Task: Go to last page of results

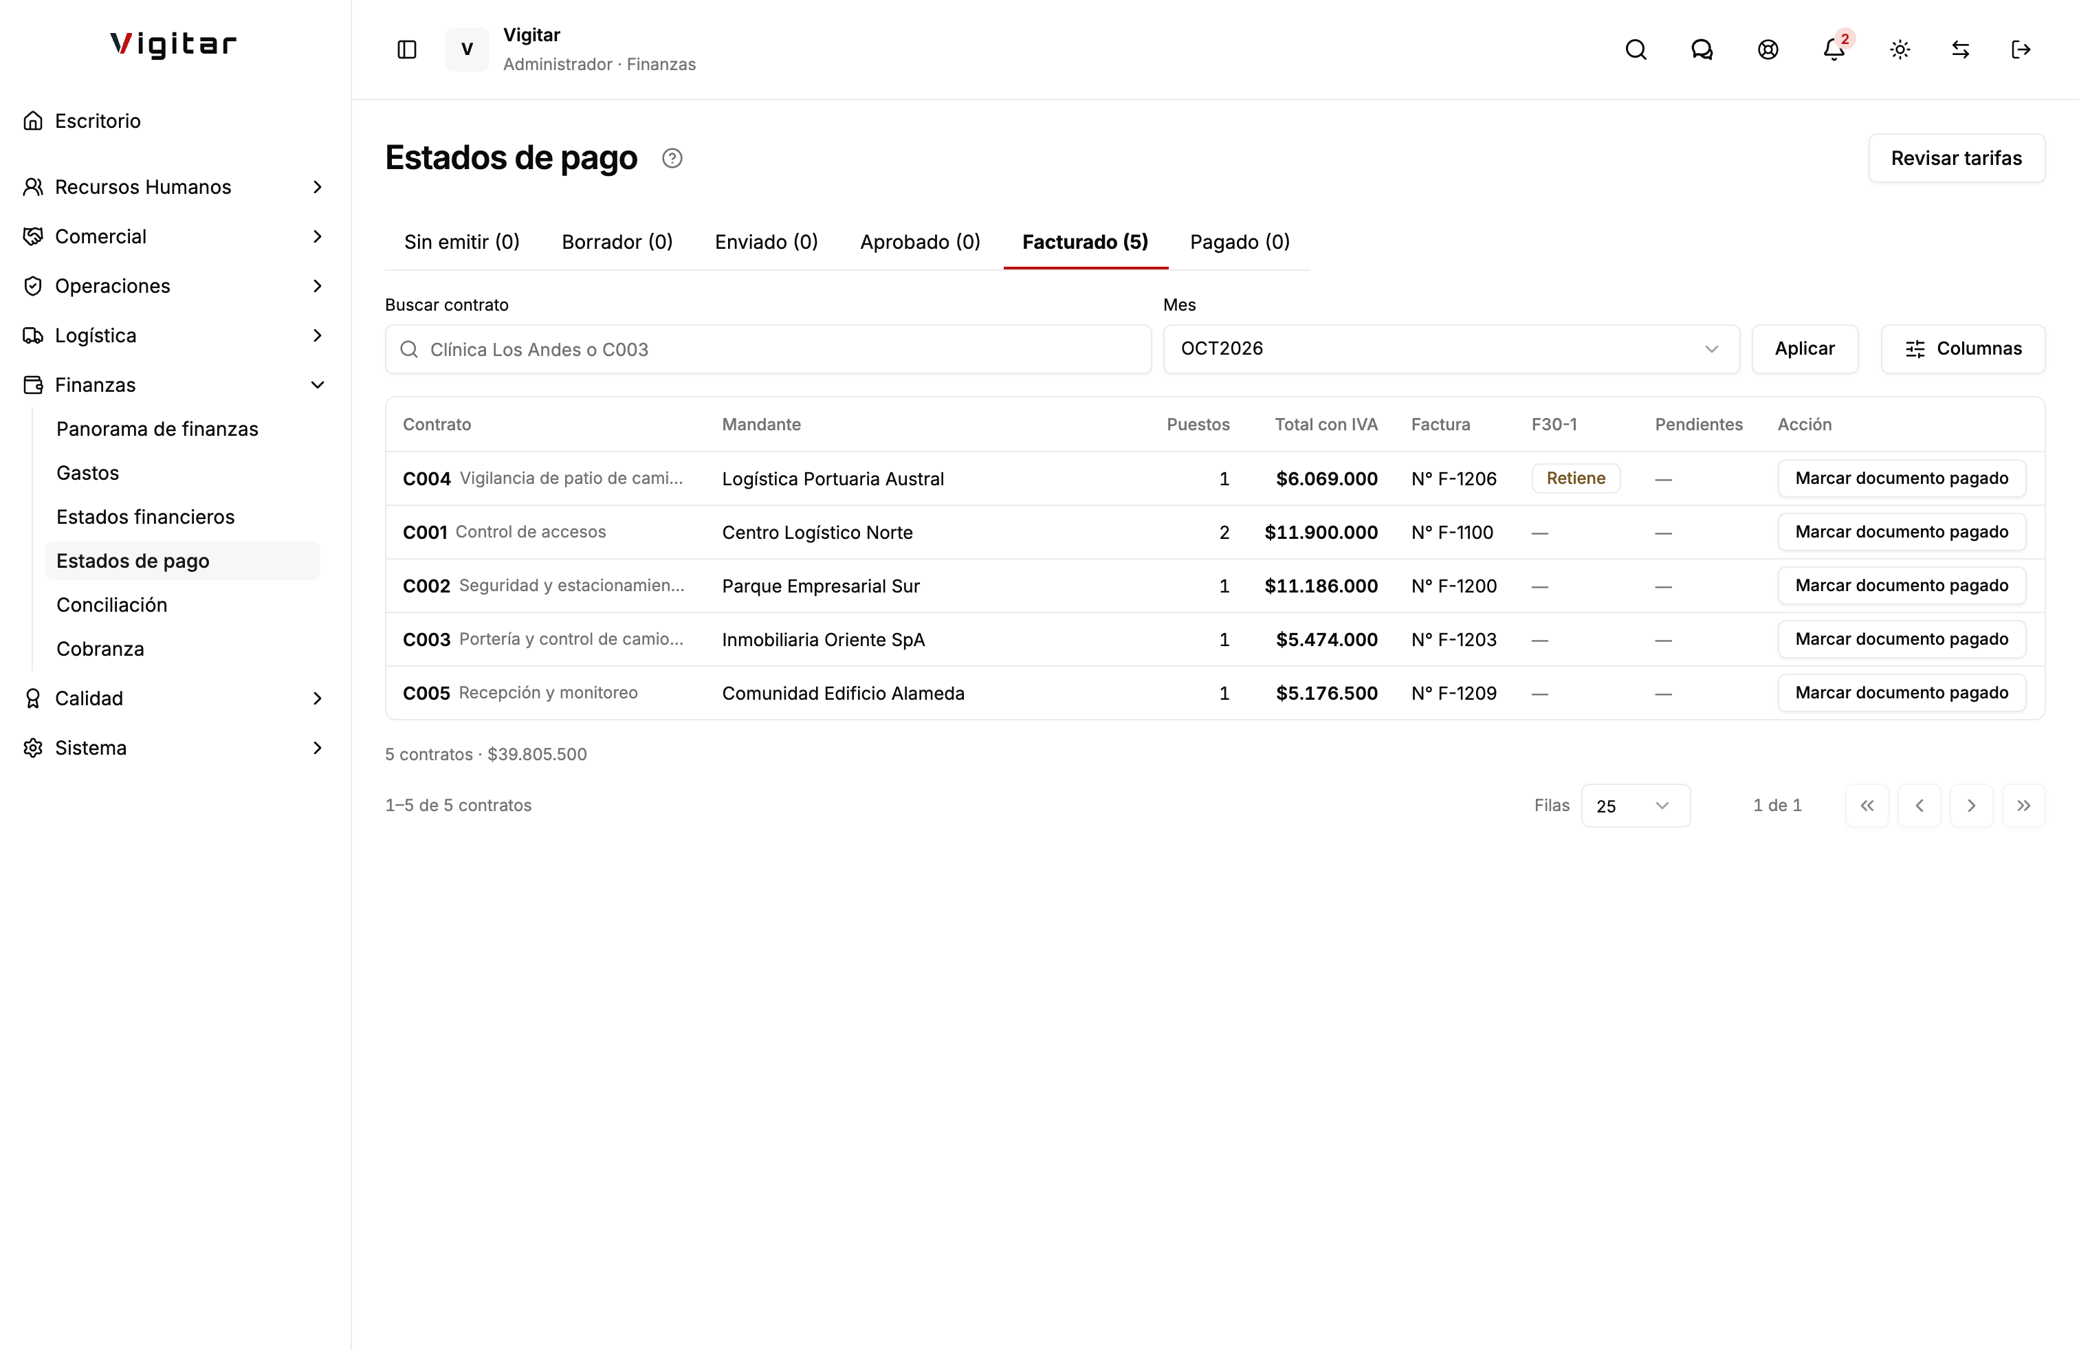Action: (x=2024, y=805)
